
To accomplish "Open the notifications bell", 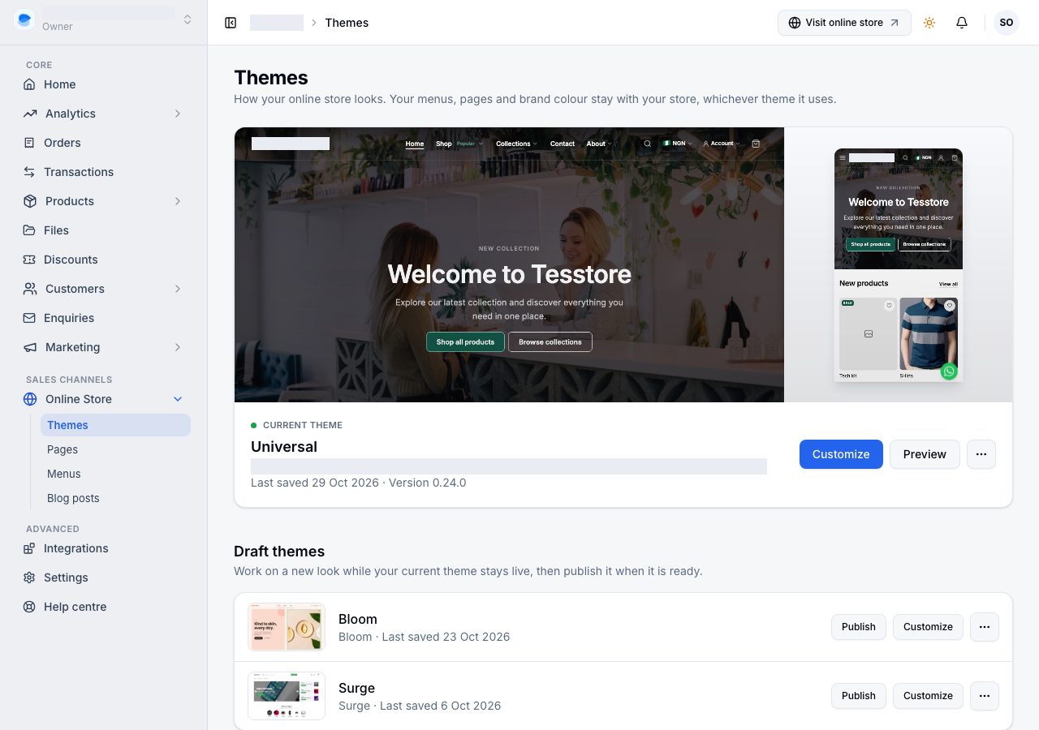I will click(962, 23).
